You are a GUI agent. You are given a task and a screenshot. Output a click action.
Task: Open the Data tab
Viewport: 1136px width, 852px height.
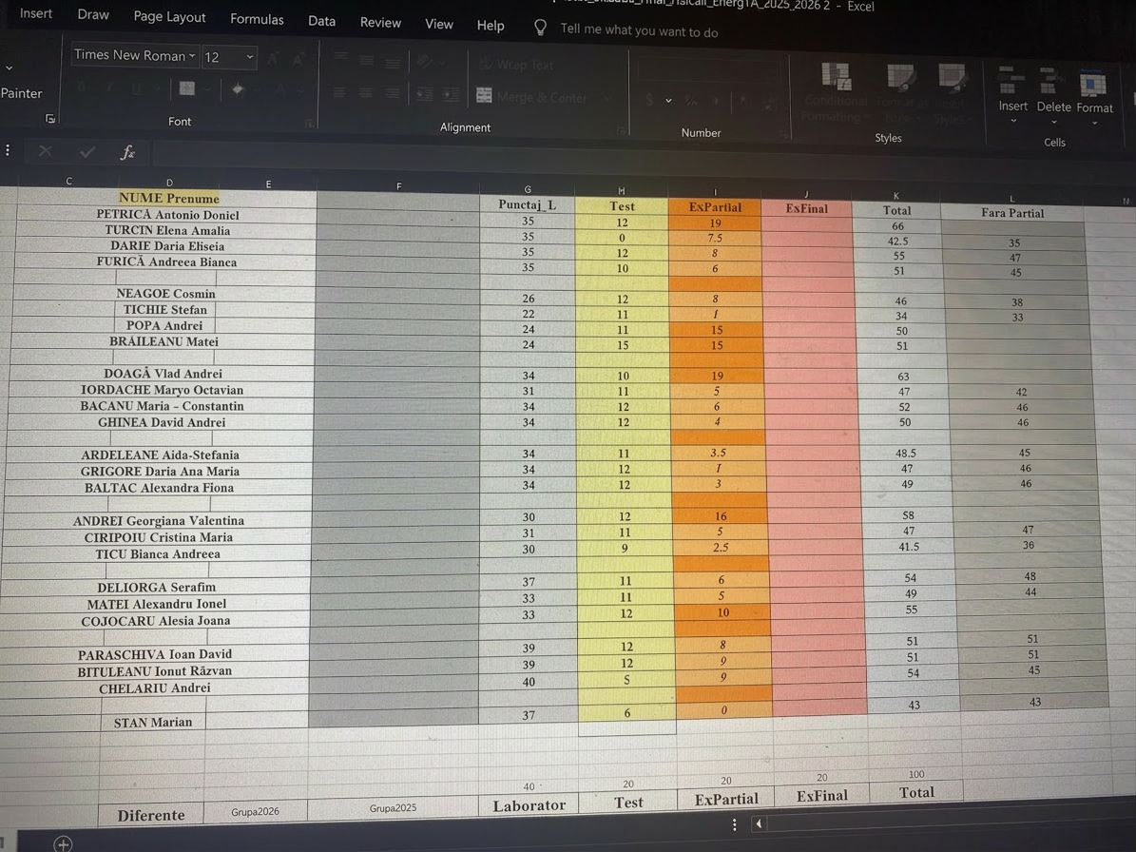click(x=321, y=21)
